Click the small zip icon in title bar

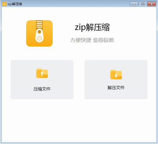tap(4, 4)
